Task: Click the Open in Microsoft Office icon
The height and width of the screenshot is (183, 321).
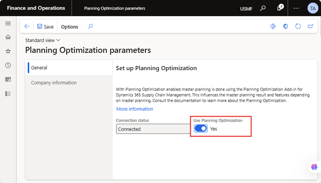Action: coord(285,26)
